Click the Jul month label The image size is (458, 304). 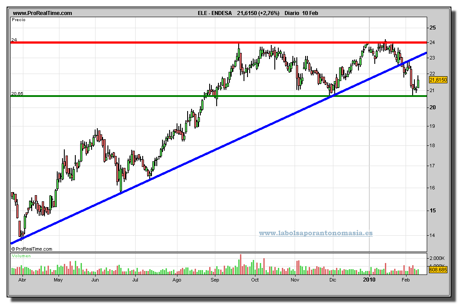pyautogui.click(x=135, y=280)
